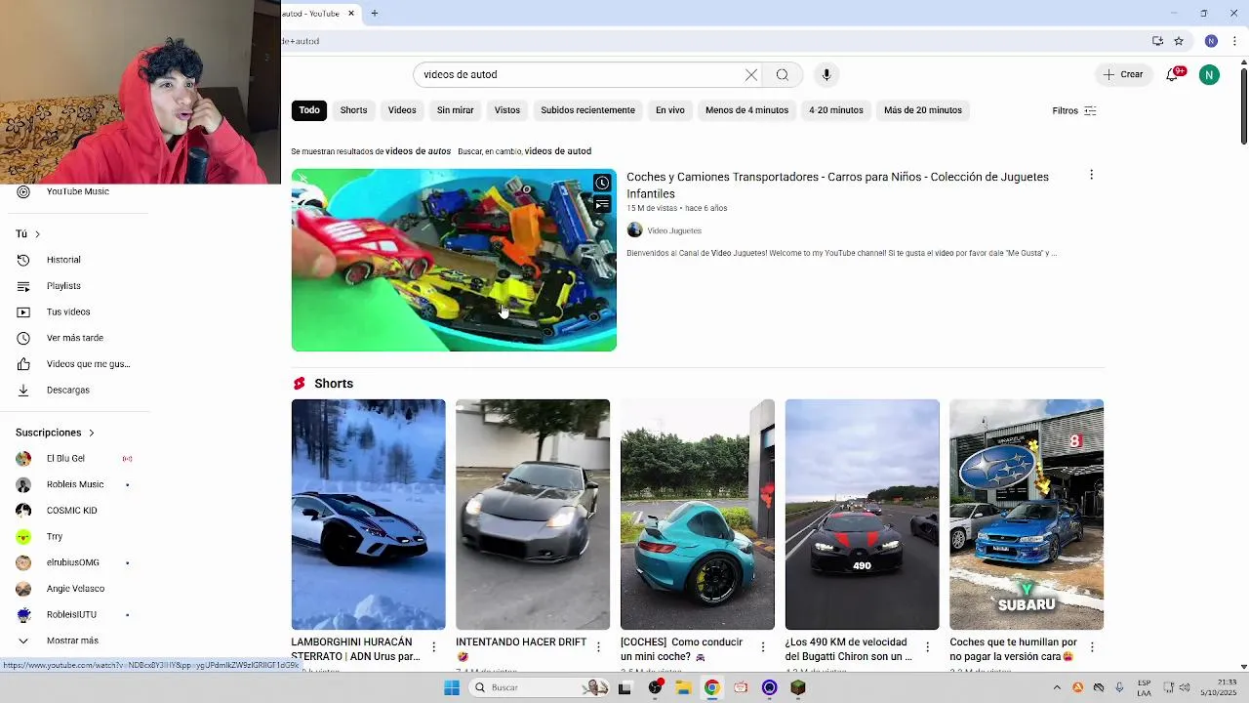This screenshot has height=703, width=1249.
Task: Open options for Subaru humillan short
Action: click(x=1092, y=647)
